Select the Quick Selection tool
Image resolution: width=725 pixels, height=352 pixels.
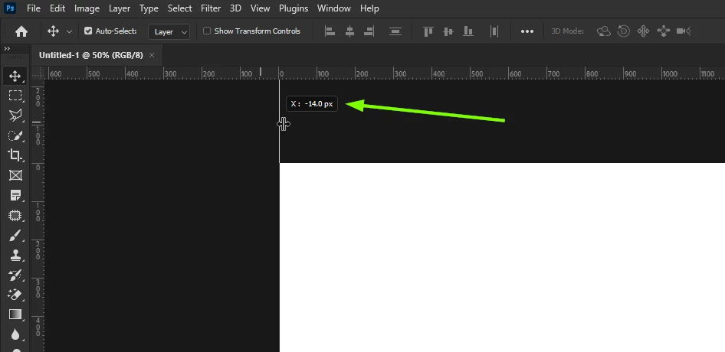15,135
